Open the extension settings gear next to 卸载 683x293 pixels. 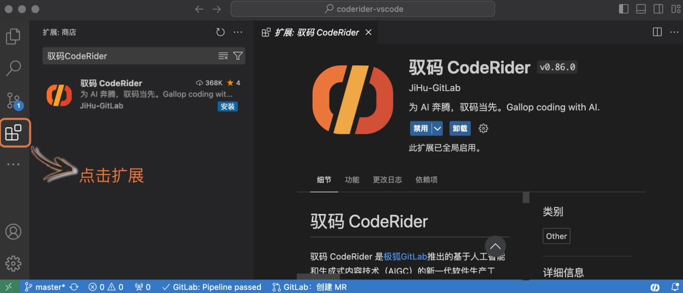[x=483, y=128]
